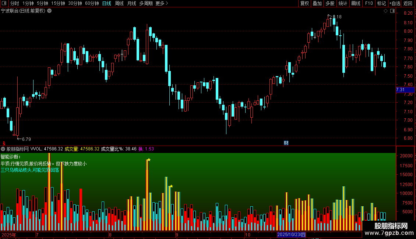416x239 pixels.
Task: Click the 2025年 label on timeline
Action: 9,235
